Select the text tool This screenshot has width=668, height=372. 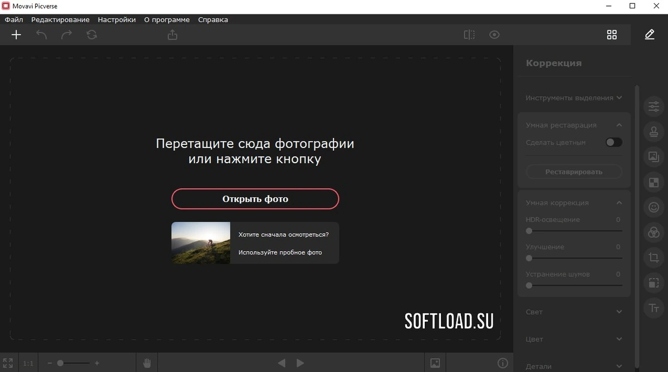pyautogui.click(x=654, y=308)
